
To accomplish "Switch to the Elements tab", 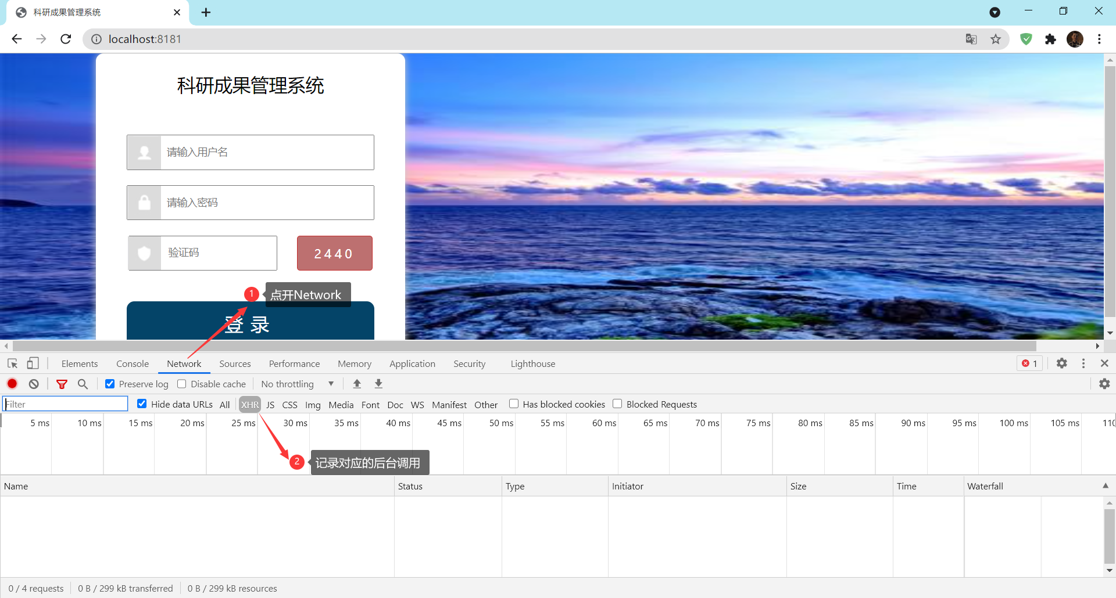I will 80,363.
